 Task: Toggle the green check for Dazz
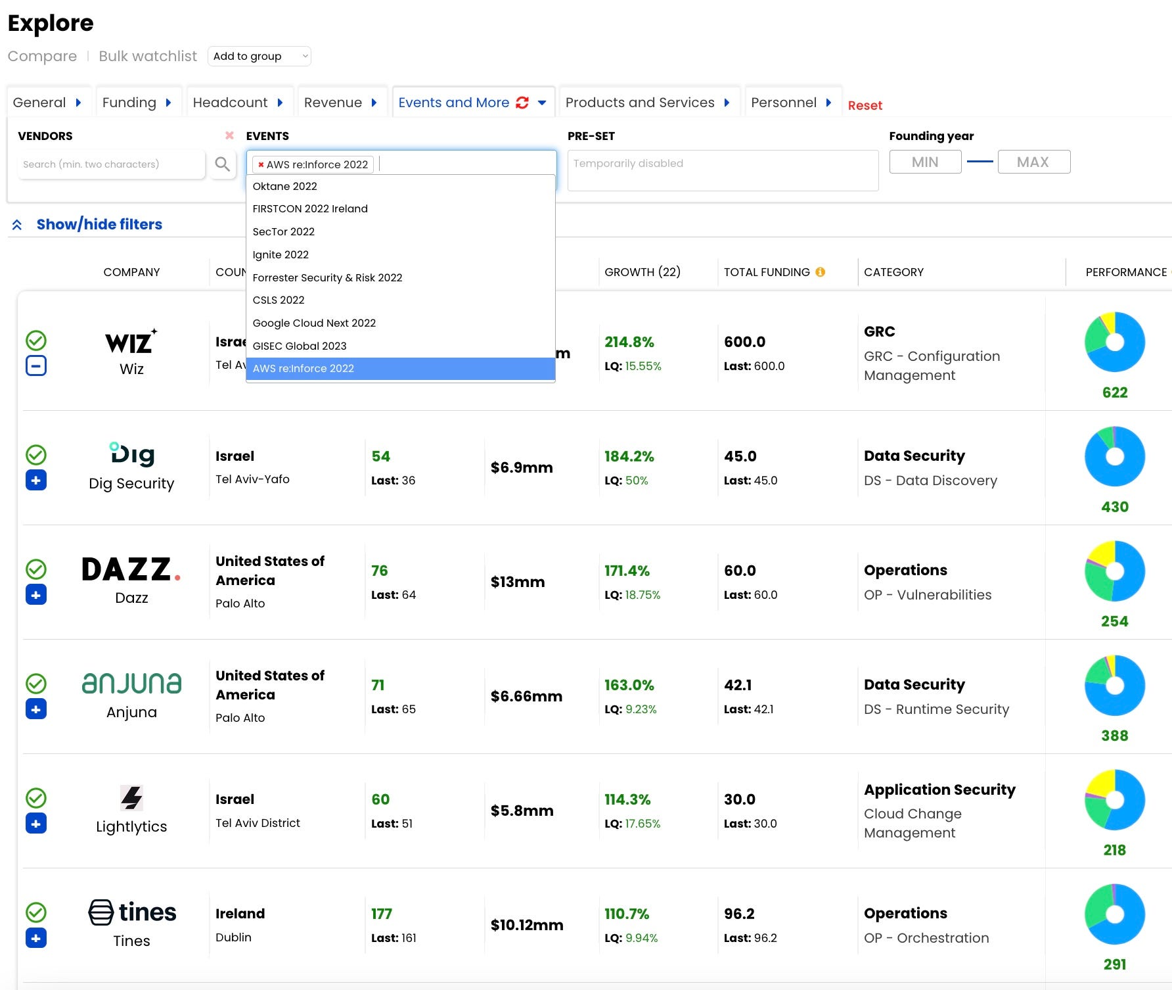click(36, 569)
